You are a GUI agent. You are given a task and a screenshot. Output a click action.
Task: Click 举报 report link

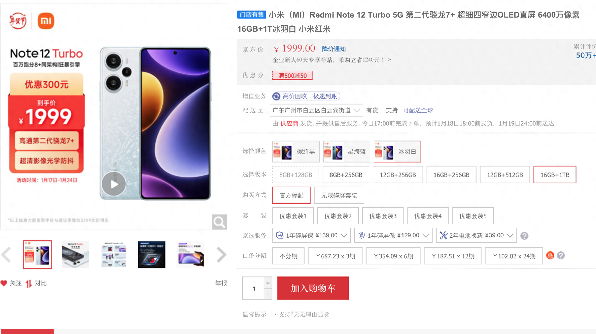click(221, 283)
